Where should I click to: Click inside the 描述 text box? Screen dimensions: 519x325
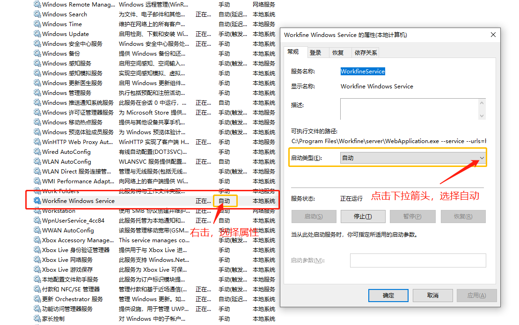pyautogui.click(x=409, y=109)
